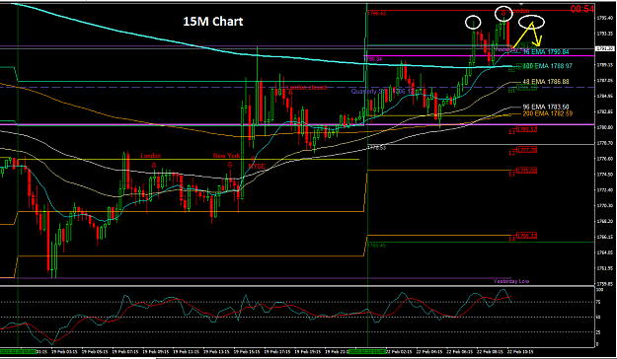Click the 75 level on oscillator scale

[x=599, y=302]
